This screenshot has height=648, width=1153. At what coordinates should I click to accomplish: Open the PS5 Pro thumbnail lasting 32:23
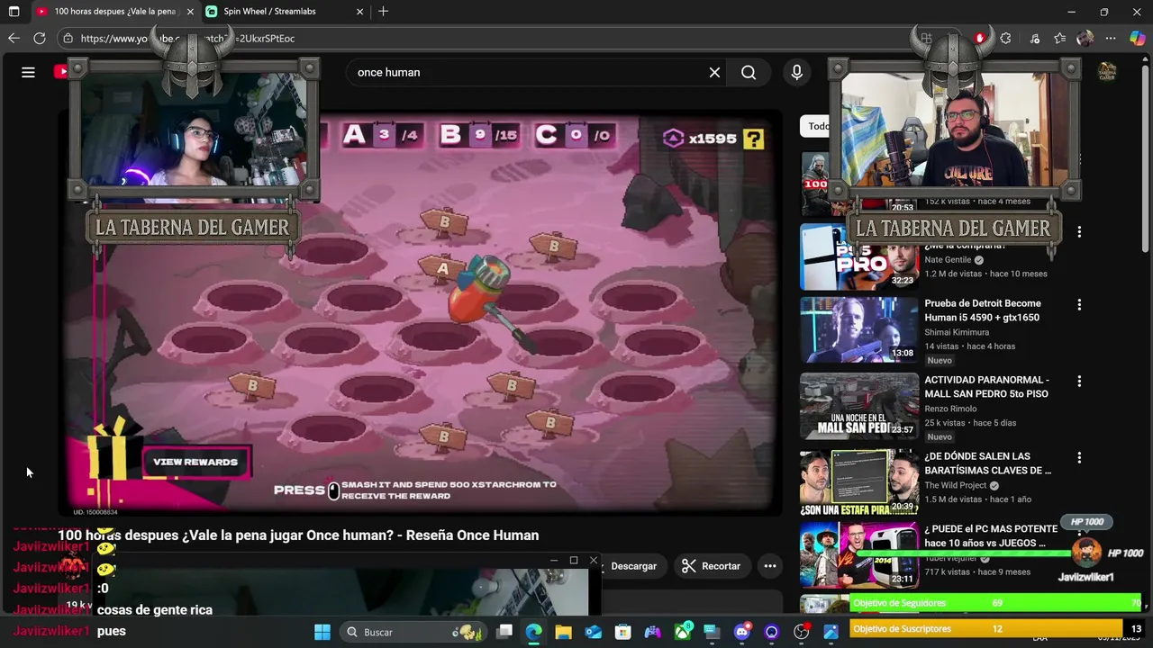859,256
